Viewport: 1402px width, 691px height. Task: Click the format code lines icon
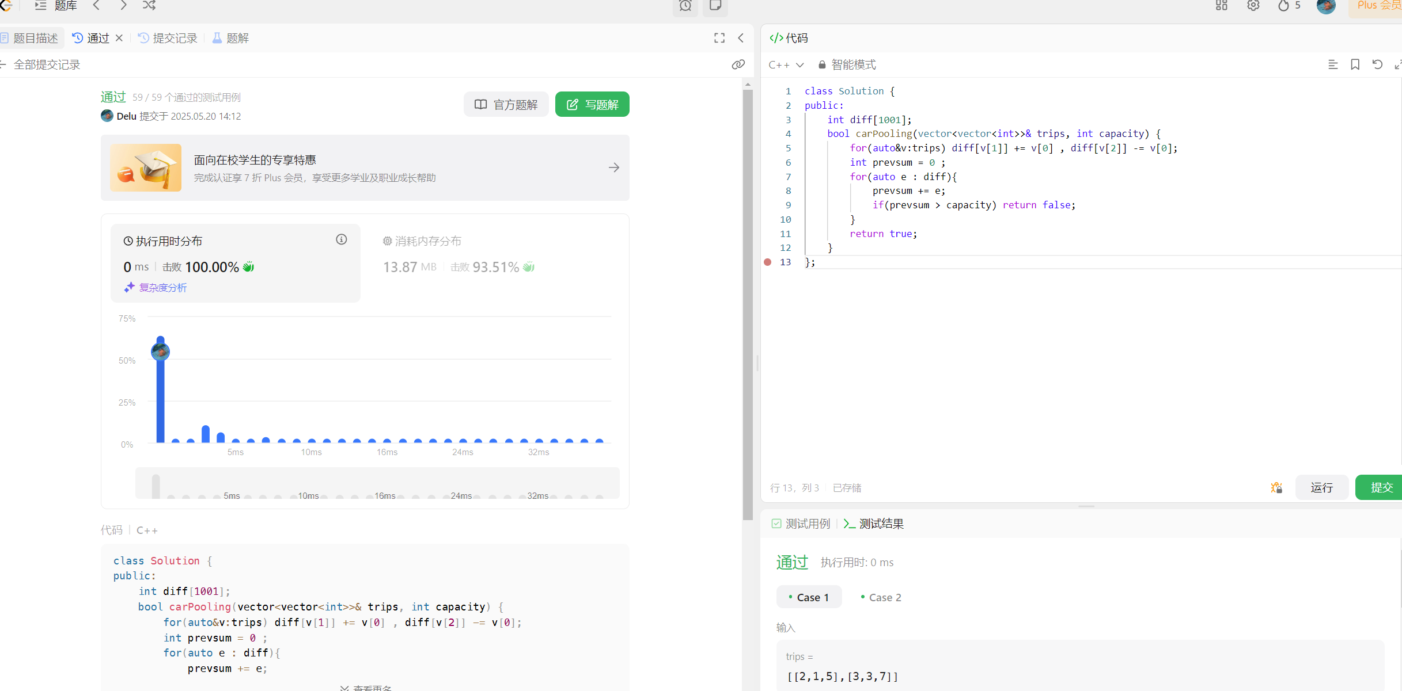(1333, 64)
